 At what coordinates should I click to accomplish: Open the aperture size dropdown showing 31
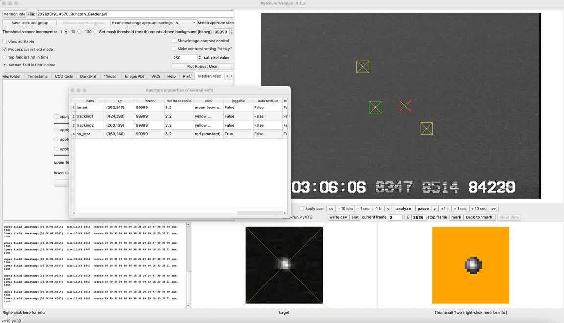(186, 23)
